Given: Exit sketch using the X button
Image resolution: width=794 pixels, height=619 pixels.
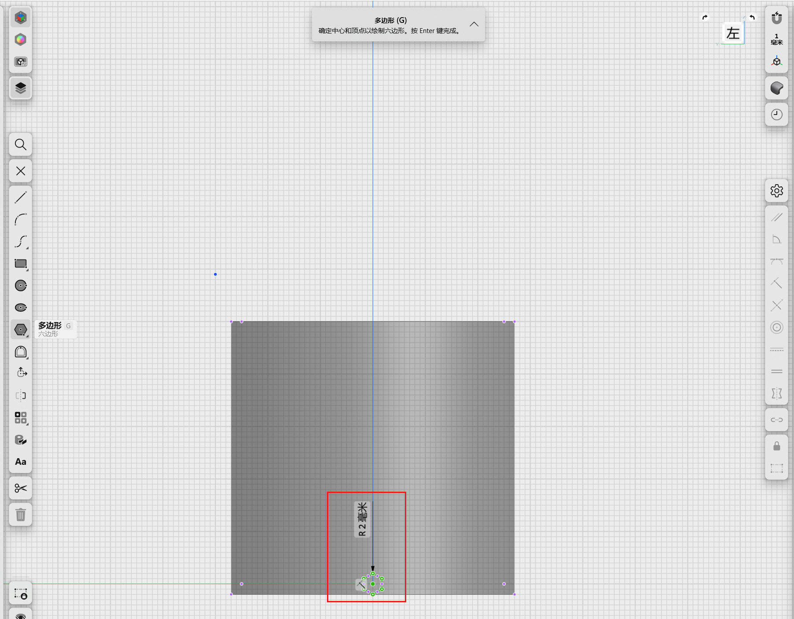Looking at the screenshot, I should click(x=21, y=171).
